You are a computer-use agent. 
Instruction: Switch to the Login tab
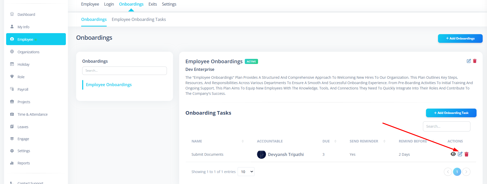109,4
